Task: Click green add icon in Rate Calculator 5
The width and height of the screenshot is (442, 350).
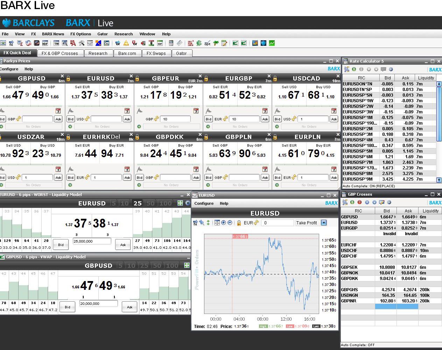Action: [x=354, y=69]
